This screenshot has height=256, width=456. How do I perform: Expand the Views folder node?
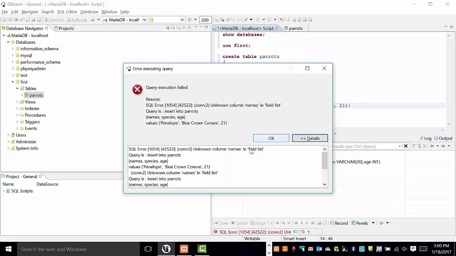pos(17,102)
